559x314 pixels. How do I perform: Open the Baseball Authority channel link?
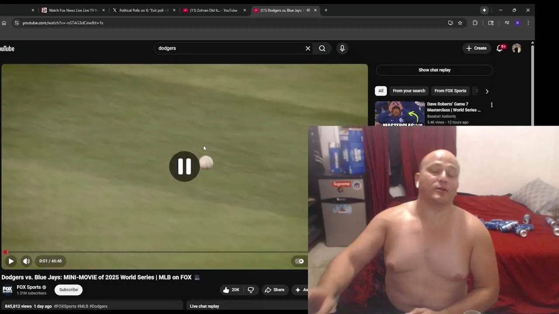coord(442,116)
